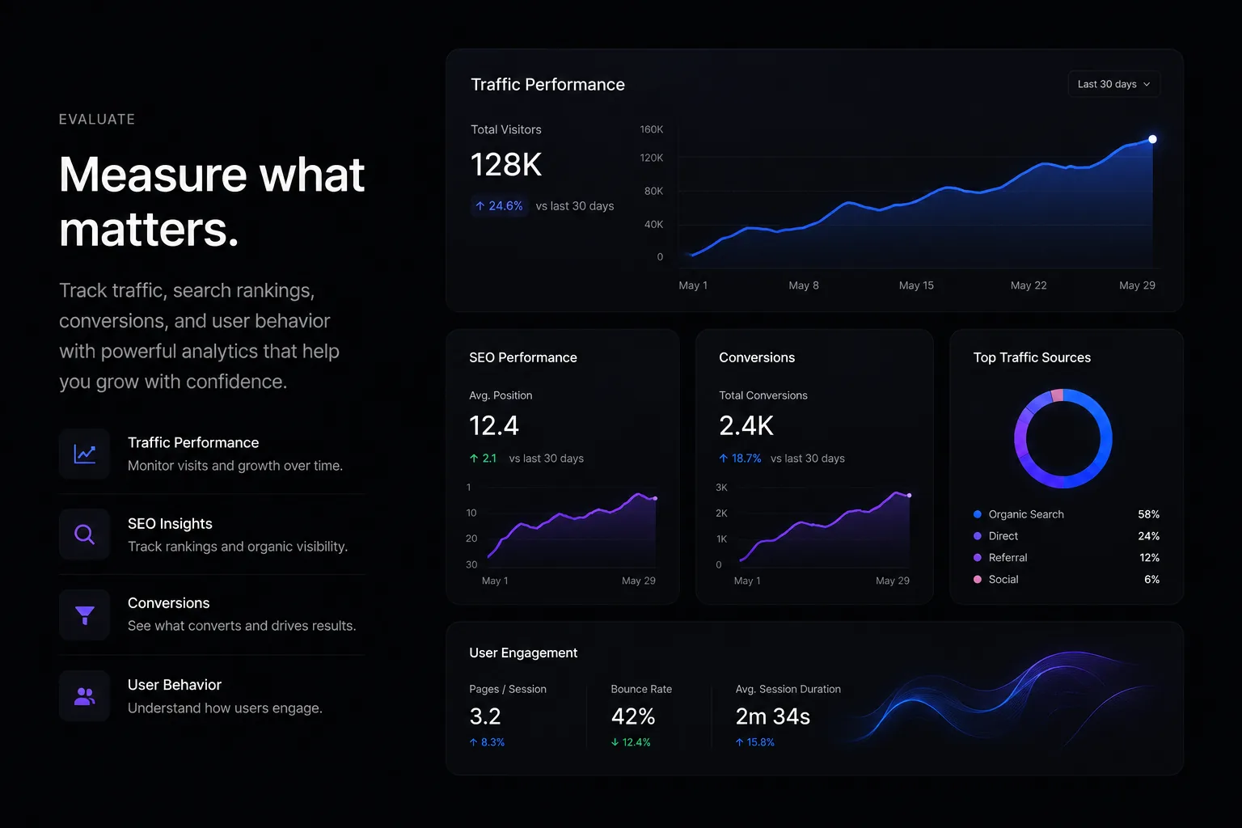Click the 42% bounce rate value
Viewport: 1242px width, 828px height.
coord(633,716)
